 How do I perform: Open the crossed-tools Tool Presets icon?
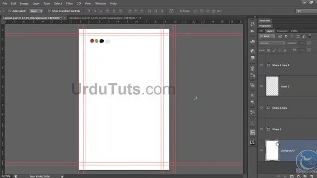(252, 112)
